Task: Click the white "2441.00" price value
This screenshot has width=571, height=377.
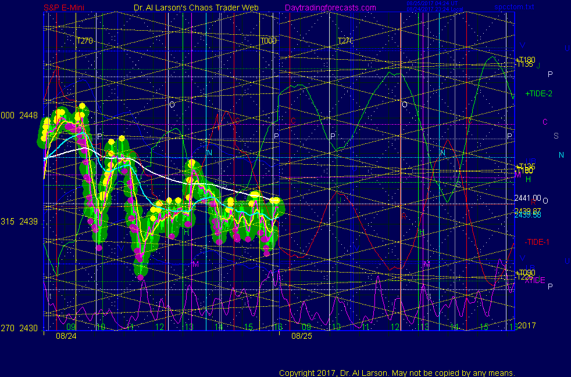Action: 527,198
